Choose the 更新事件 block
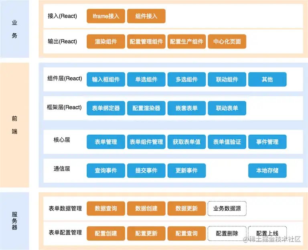The image size is (308, 250). (186, 171)
